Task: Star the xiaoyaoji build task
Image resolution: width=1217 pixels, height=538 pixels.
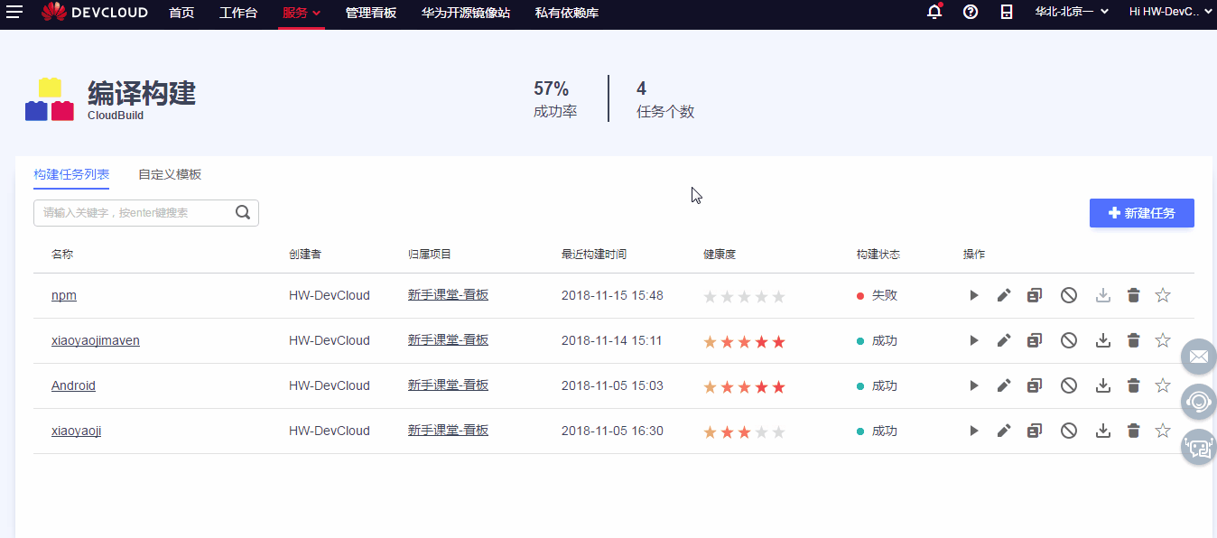Action: [1163, 431]
